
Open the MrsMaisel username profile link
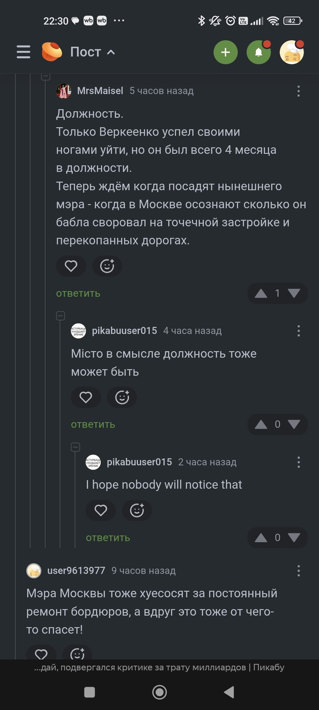[100, 91]
